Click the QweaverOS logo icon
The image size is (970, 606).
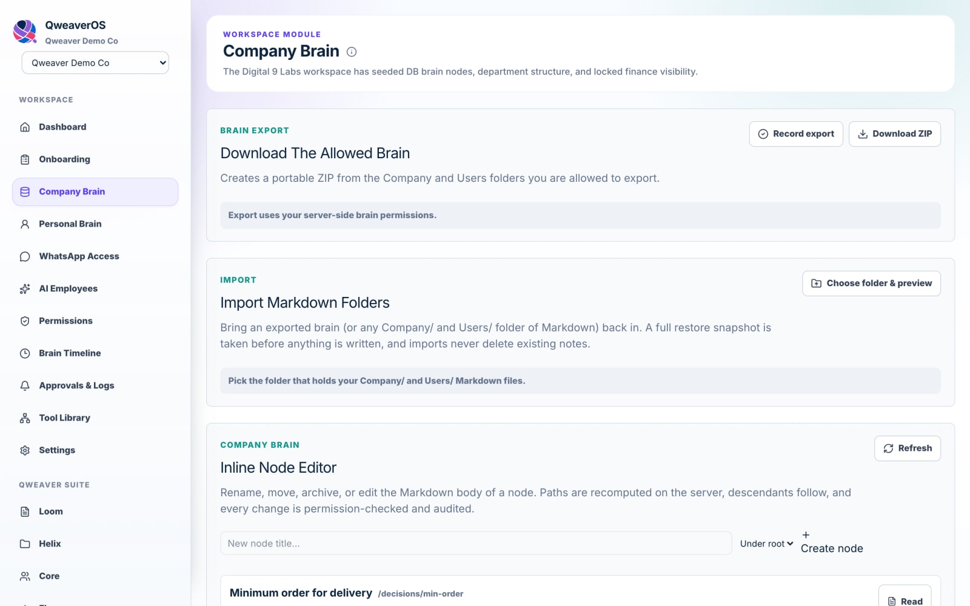pos(25,32)
